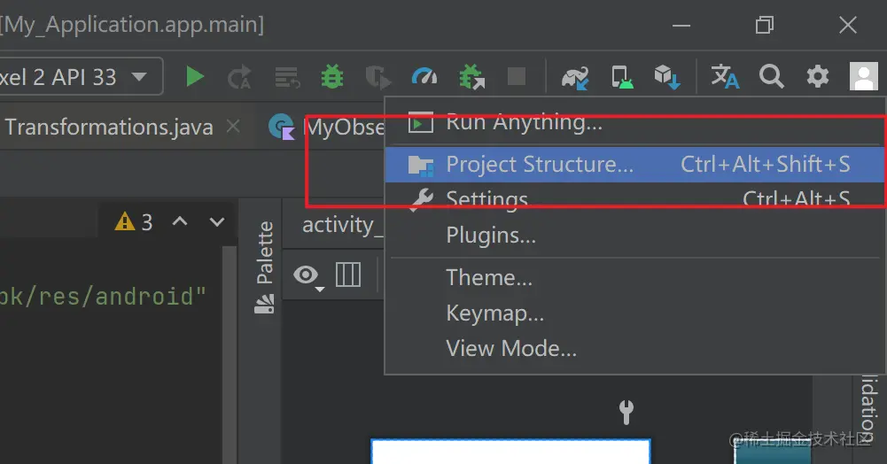Click the settings gear icon
Screen dimensions: 887x464
817,76
